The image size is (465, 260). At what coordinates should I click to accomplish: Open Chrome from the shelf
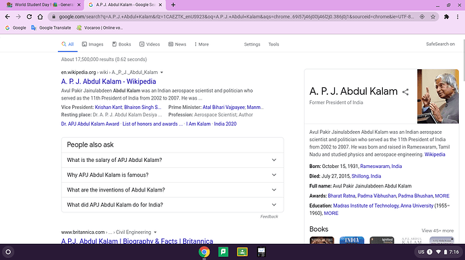pyautogui.click(x=204, y=252)
